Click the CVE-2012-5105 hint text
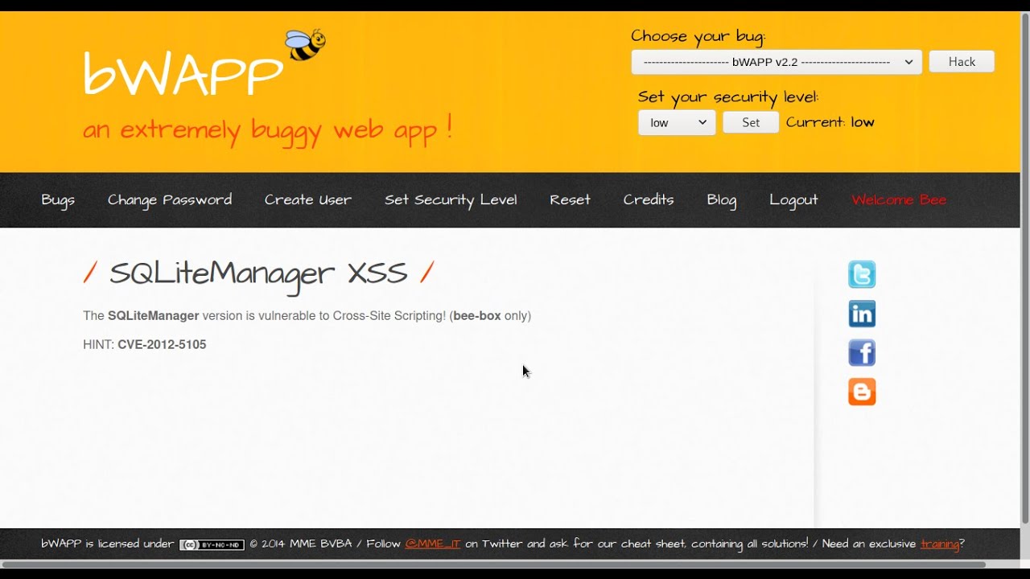 pos(162,344)
